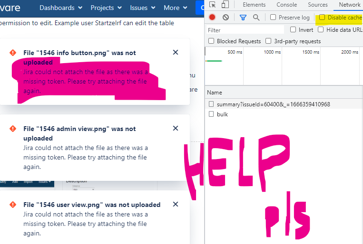
Task: Click the inspect element picker icon
Action: [212, 5]
